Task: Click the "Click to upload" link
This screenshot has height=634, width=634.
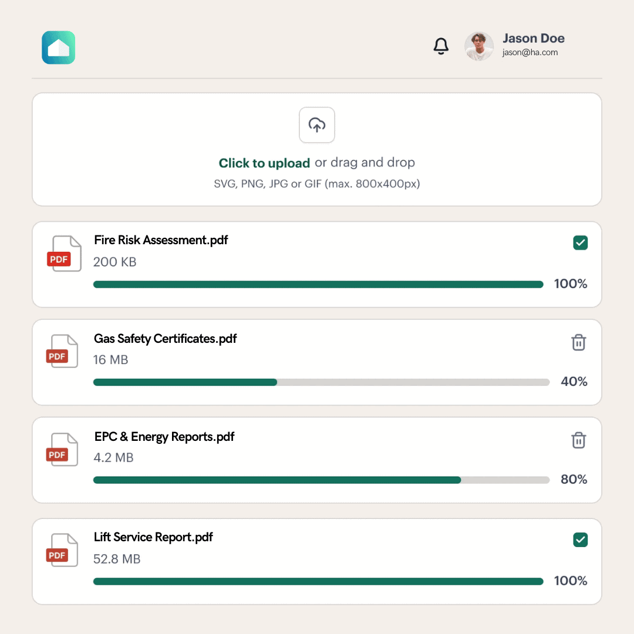Action: 264,163
